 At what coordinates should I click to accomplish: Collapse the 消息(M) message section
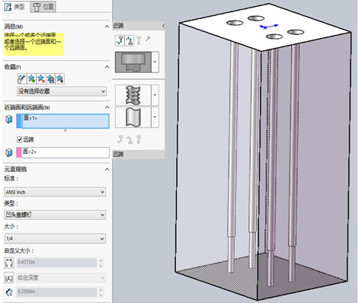(107, 27)
